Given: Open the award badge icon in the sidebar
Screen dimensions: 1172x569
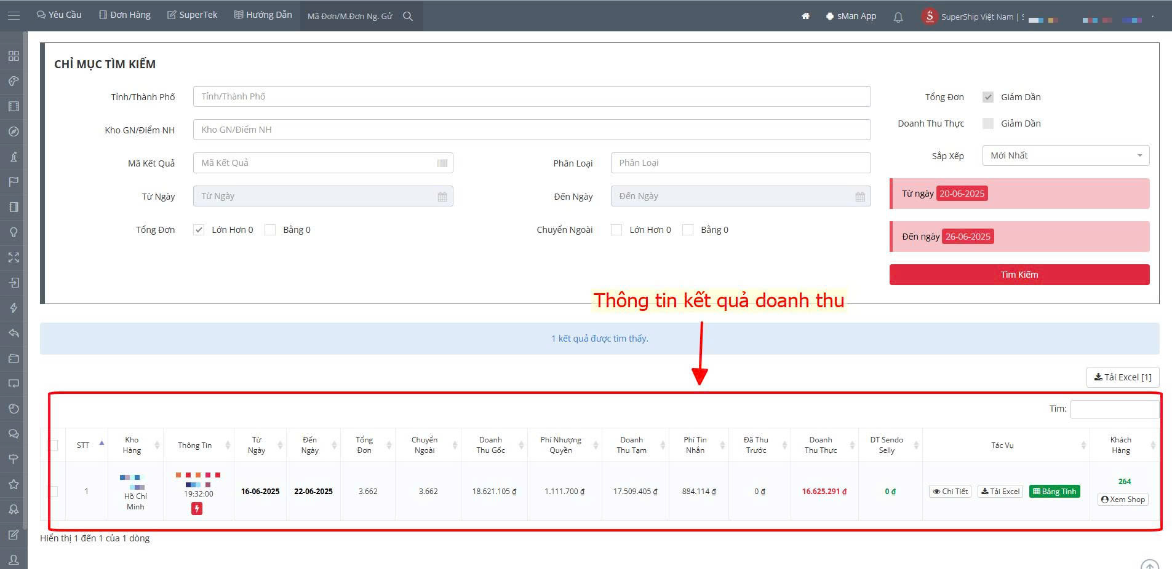Looking at the screenshot, I should tap(14, 509).
